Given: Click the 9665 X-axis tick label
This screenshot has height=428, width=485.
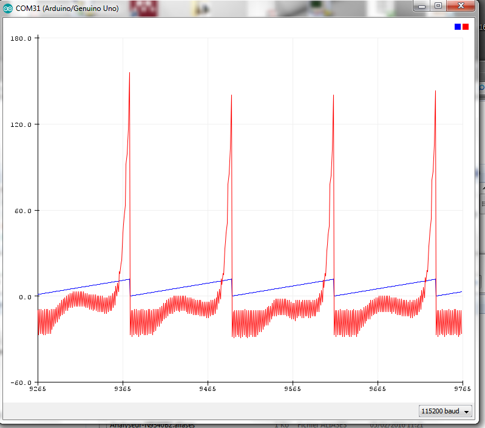Looking at the screenshot, I should point(378,390).
